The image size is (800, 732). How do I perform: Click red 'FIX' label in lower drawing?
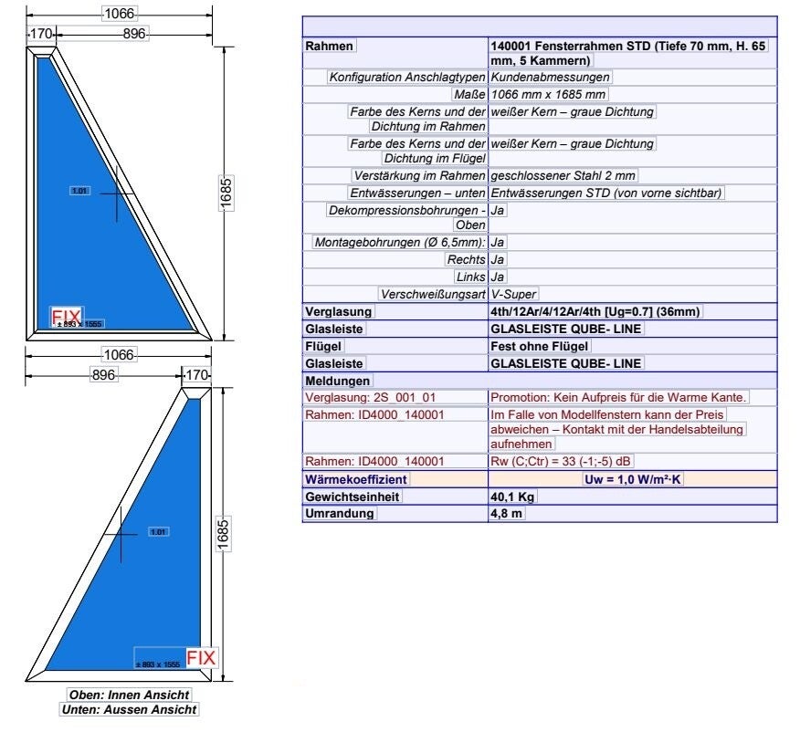click(x=201, y=657)
